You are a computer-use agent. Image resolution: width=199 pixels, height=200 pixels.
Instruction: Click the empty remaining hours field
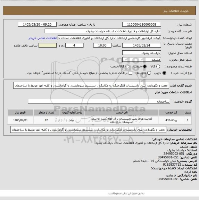pos(48,45)
